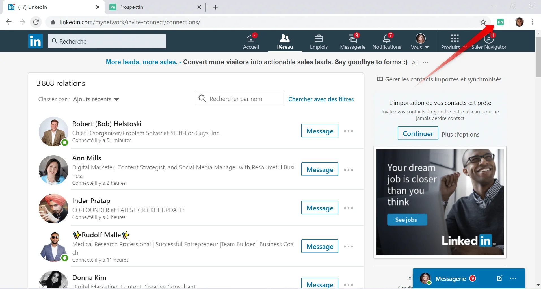Viewport: 541px width, 289px height.
Task: Focus the Rechercher par nom field
Action: click(239, 99)
